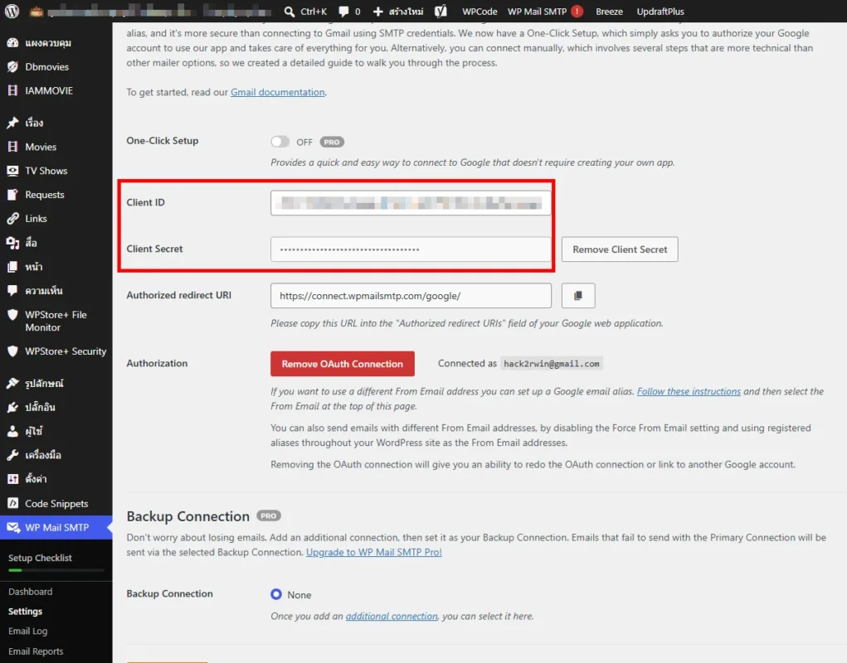Image resolution: width=847 pixels, height=663 pixels.
Task: Open the Gmail documentation link
Action: 278,92
